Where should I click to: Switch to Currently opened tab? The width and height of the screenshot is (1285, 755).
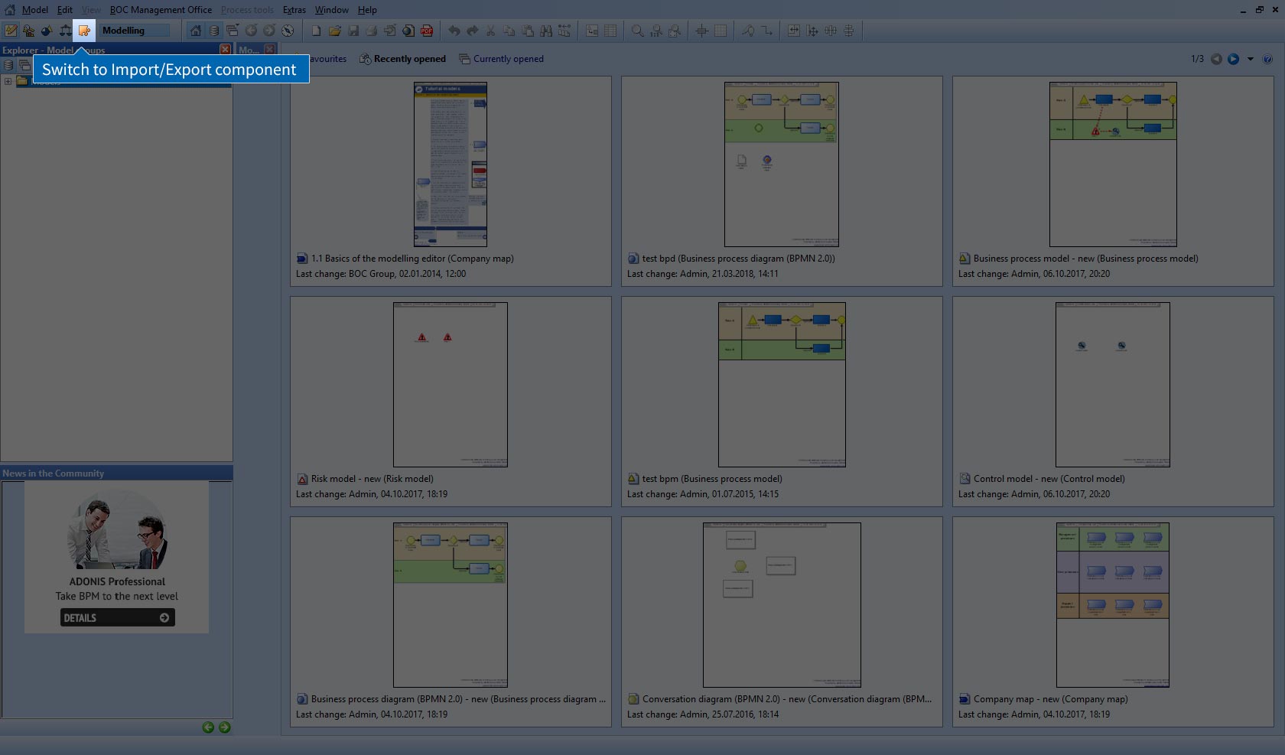tap(501, 59)
